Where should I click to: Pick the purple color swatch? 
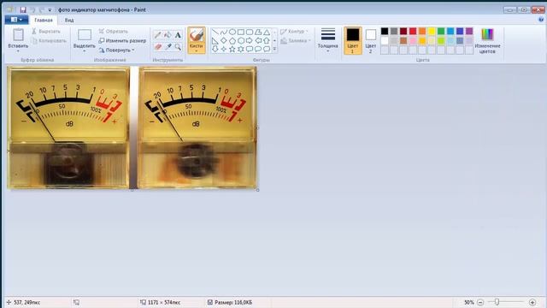469,32
